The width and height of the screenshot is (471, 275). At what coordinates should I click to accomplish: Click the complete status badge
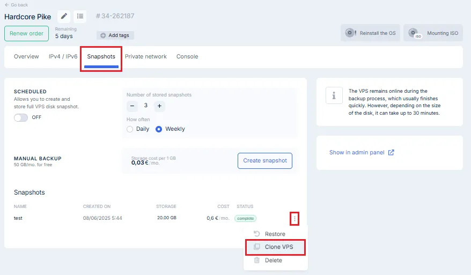[x=245, y=219]
